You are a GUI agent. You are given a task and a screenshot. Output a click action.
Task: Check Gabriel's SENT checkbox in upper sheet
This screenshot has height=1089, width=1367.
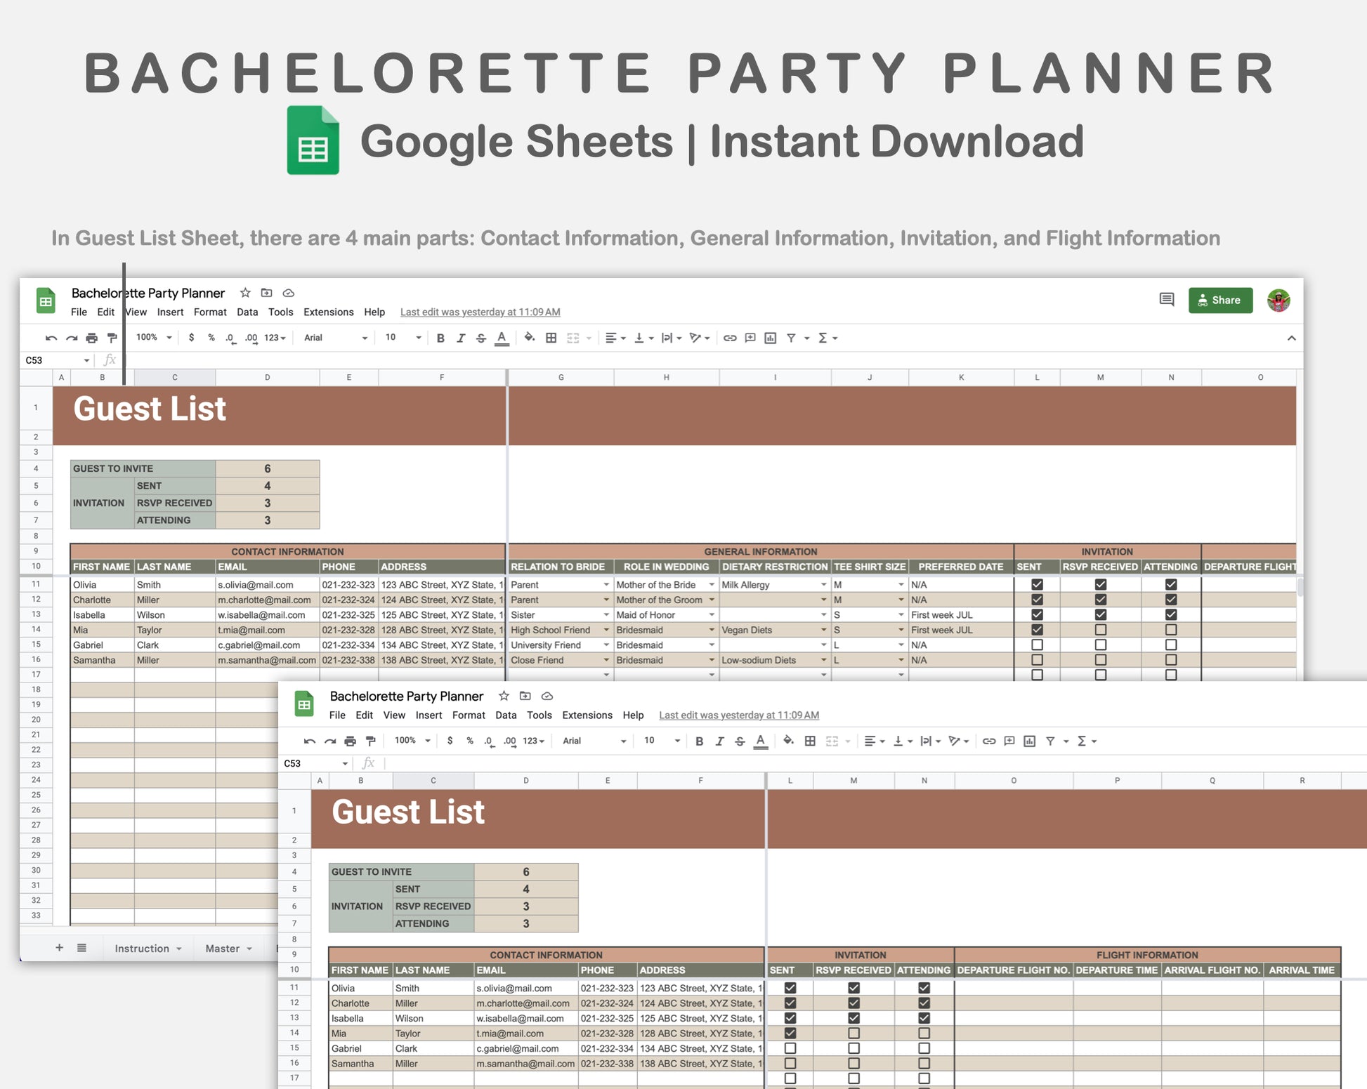[x=1037, y=645]
